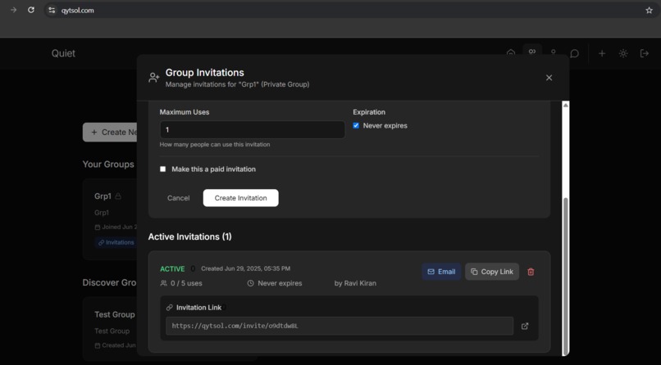The width and height of the screenshot is (661, 365).
Task: Send the invitation by Email
Action: [x=441, y=272]
